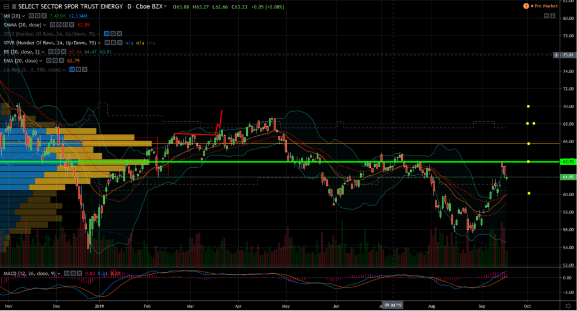The width and height of the screenshot is (577, 311).
Task: Open source code braces for SMMA indicator
Action: pos(65,25)
